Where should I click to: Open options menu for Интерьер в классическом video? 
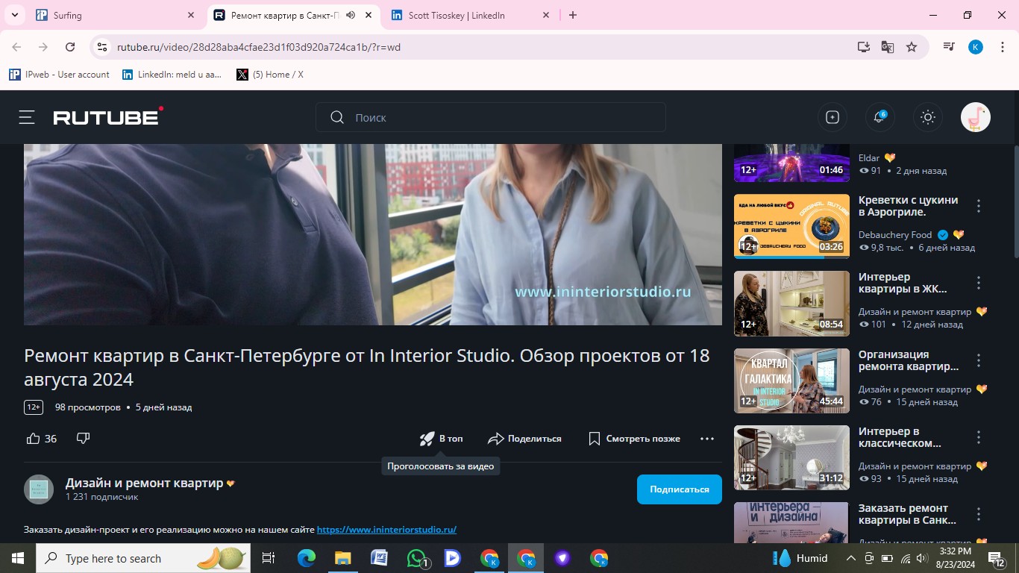click(x=979, y=437)
